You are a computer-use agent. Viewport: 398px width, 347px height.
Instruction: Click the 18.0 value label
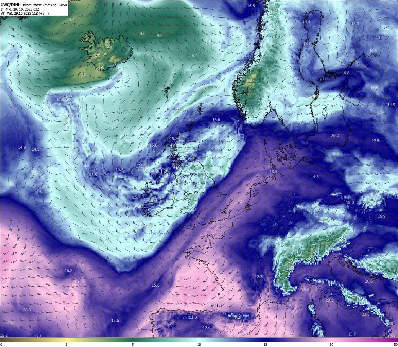pos(350,202)
